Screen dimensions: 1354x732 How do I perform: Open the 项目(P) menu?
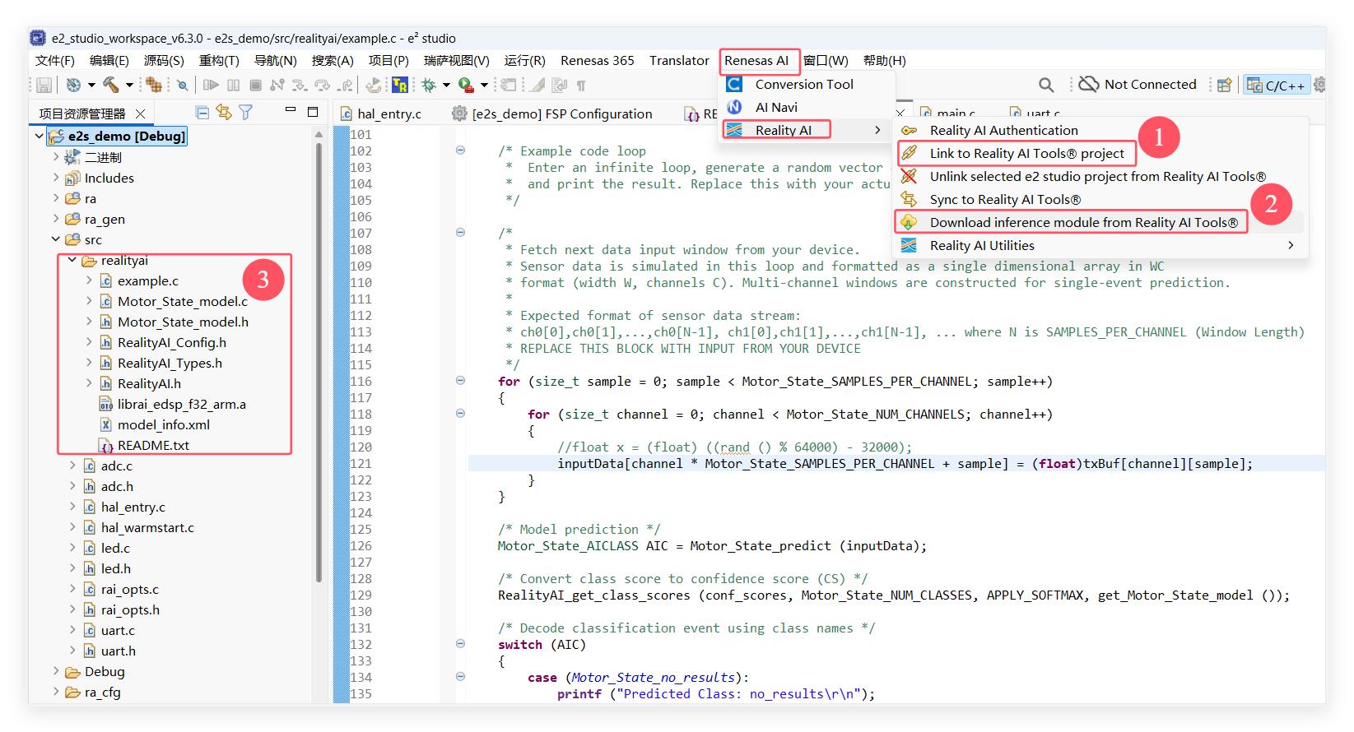click(x=389, y=61)
